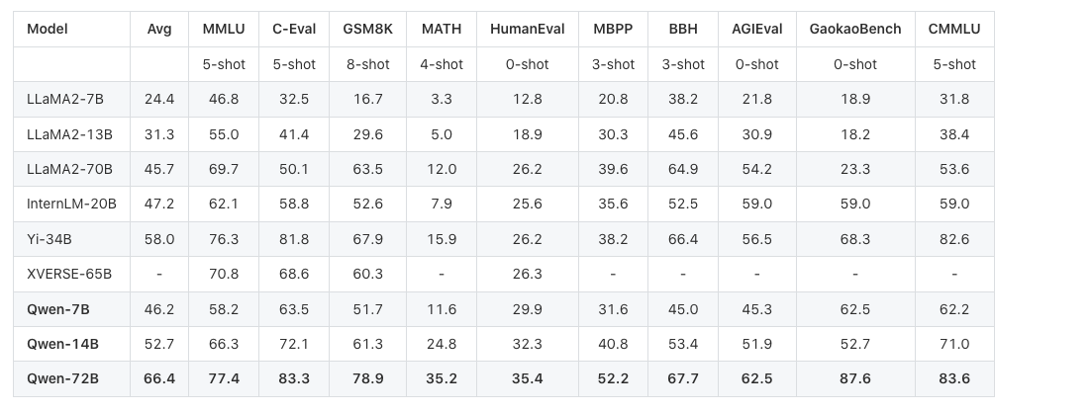The height and width of the screenshot is (412, 1091).
Task: Select Qwen-72B's Avg score 66.4
Action: coord(159,378)
